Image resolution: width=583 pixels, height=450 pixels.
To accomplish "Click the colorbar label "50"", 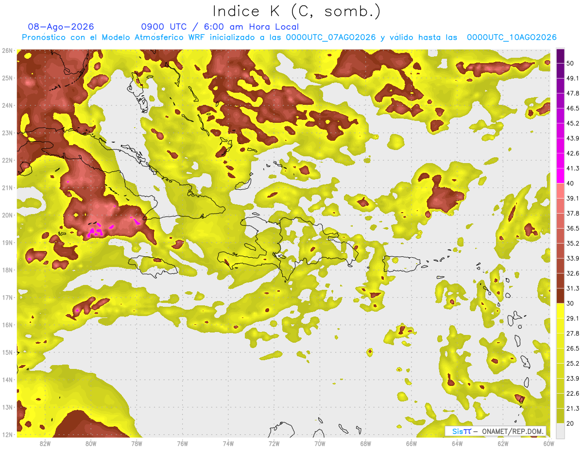I will [570, 63].
